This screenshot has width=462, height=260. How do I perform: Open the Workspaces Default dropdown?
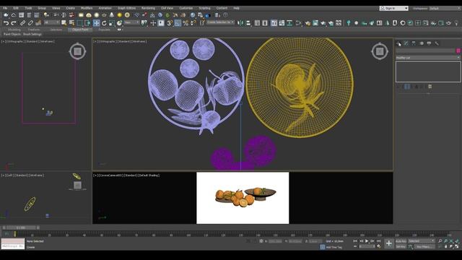click(445, 8)
